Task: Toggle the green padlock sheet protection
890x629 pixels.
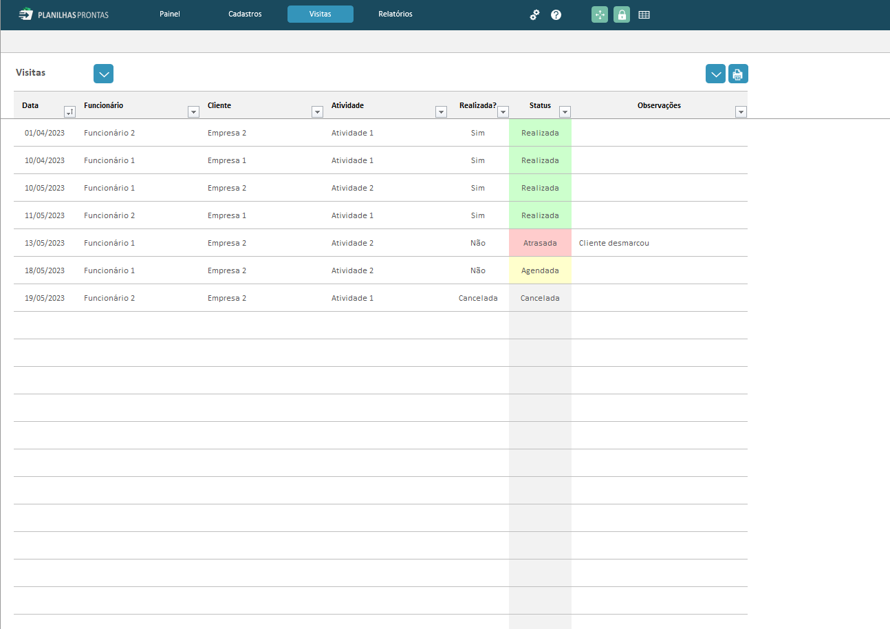Action: 622,14
